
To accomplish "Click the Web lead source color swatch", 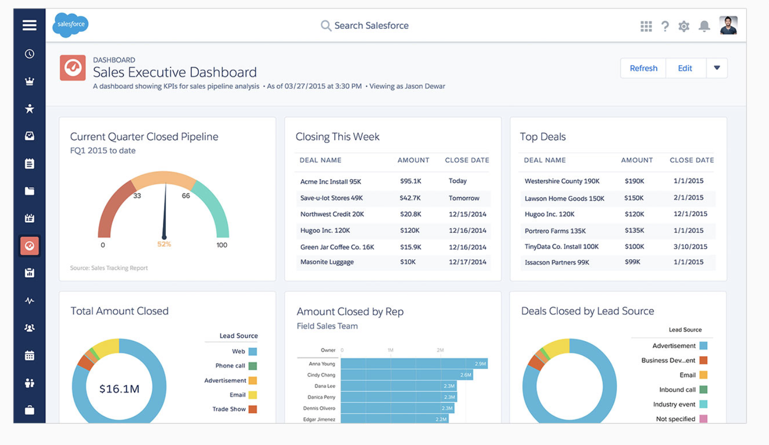I will click(253, 351).
